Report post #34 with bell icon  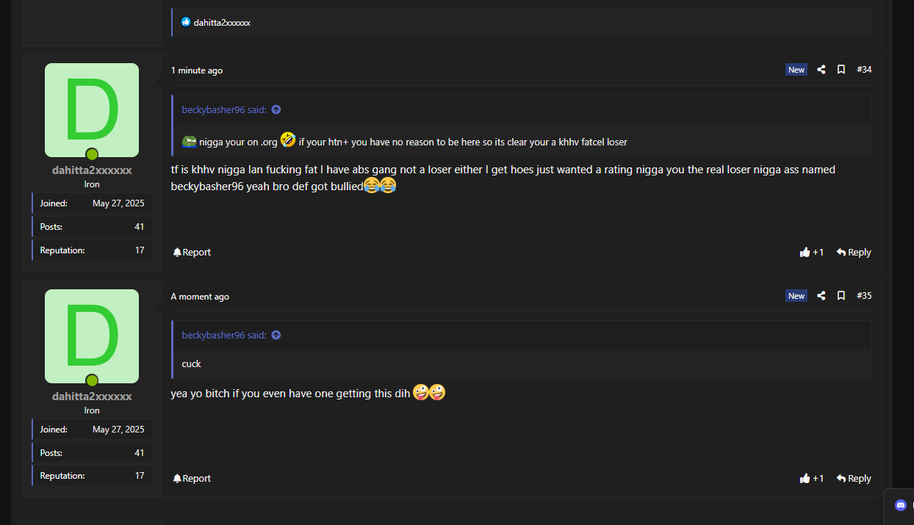point(192,252)
